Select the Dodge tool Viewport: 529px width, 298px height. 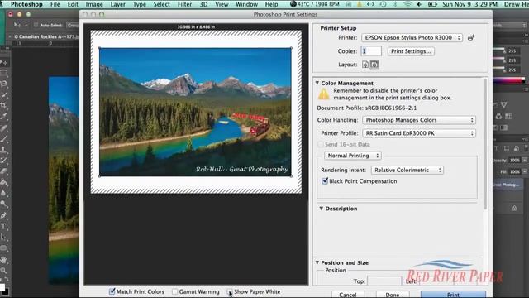3,204
